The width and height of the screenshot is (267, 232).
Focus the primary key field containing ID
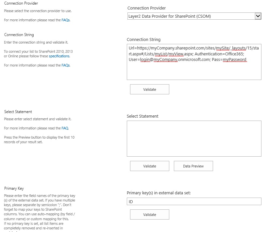tap(194, 202)
